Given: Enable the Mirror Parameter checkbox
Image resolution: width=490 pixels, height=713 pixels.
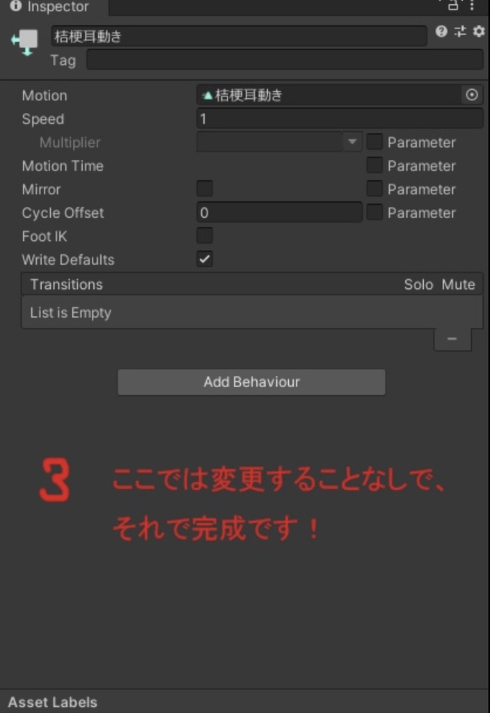Looking at the screenshot, I should [x=374, y=188].
